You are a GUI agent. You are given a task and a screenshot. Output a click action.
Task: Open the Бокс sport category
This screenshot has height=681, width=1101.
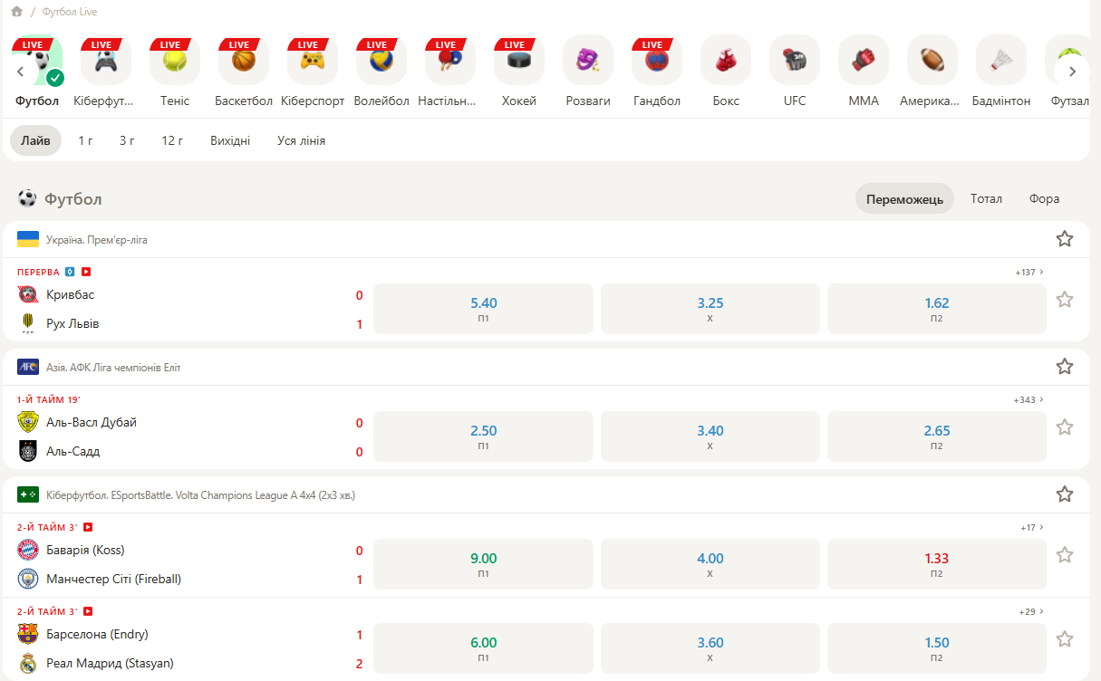click(x=726, y=61)
